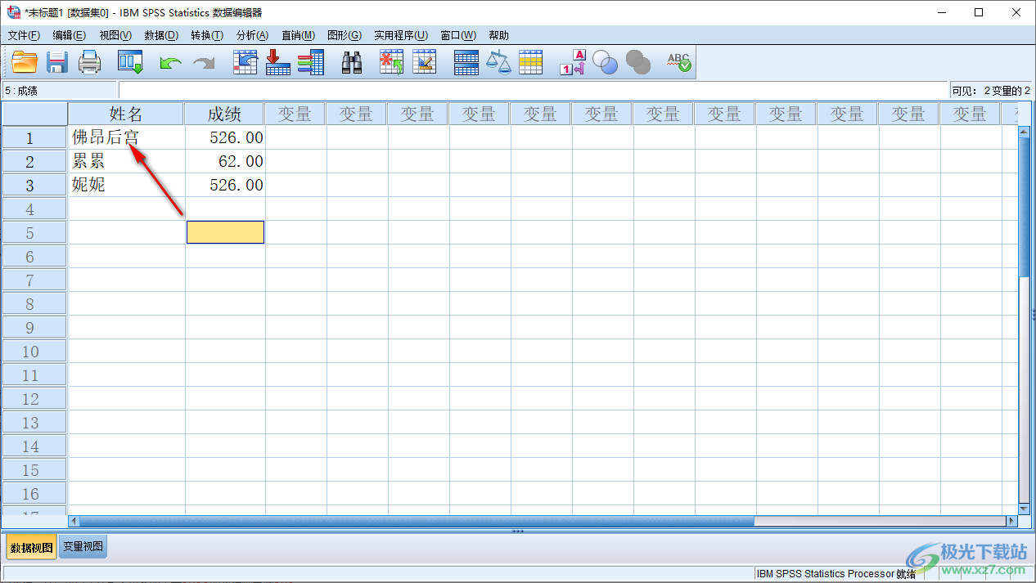Save the dataset with the floppy disk icon
This screenshot has width=1036, height=583.
tap(57, 62)
